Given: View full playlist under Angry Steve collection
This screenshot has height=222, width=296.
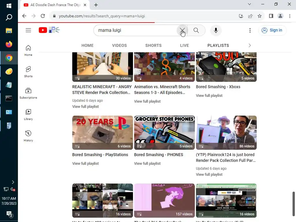Looking at the screenshot, I should pos(86,107).
